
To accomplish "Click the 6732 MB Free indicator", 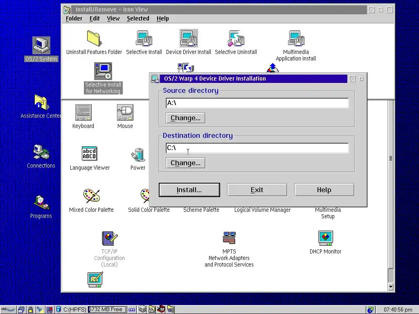I will (x=107, y=310).
